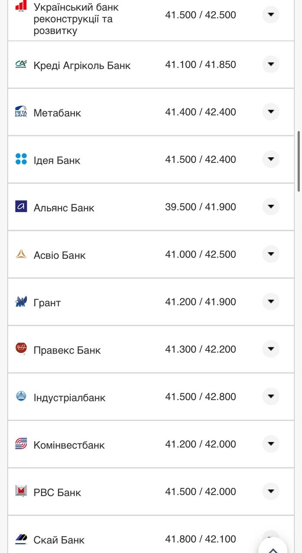302x553 pixels.
Task: Click the Правекс Банк logo icon
Action: (x=21, y=348)
